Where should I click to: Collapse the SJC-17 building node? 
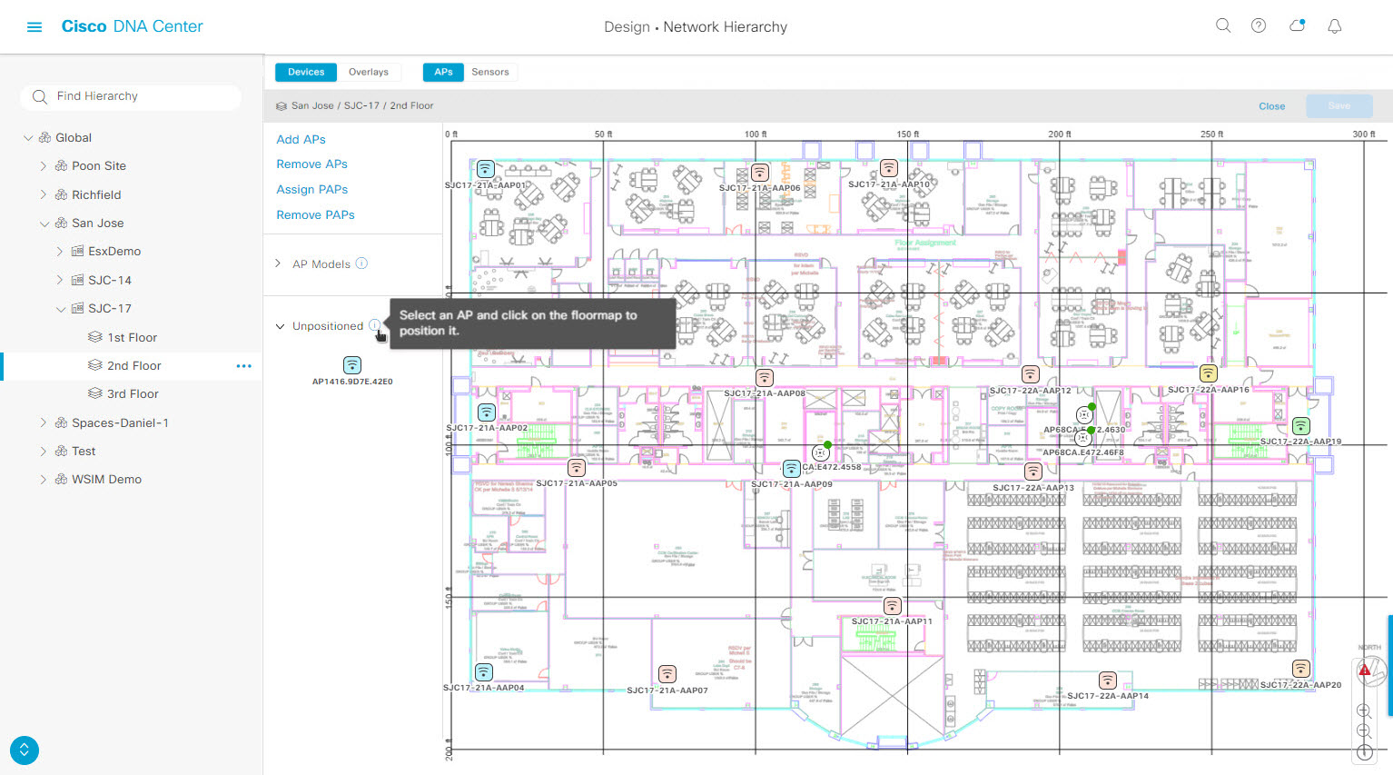(x=61, y=309)
